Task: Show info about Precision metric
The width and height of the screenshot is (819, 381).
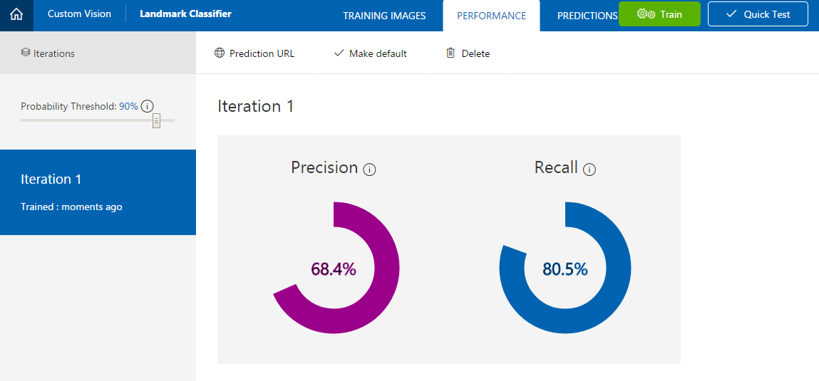Action: [x=369, y=169]
